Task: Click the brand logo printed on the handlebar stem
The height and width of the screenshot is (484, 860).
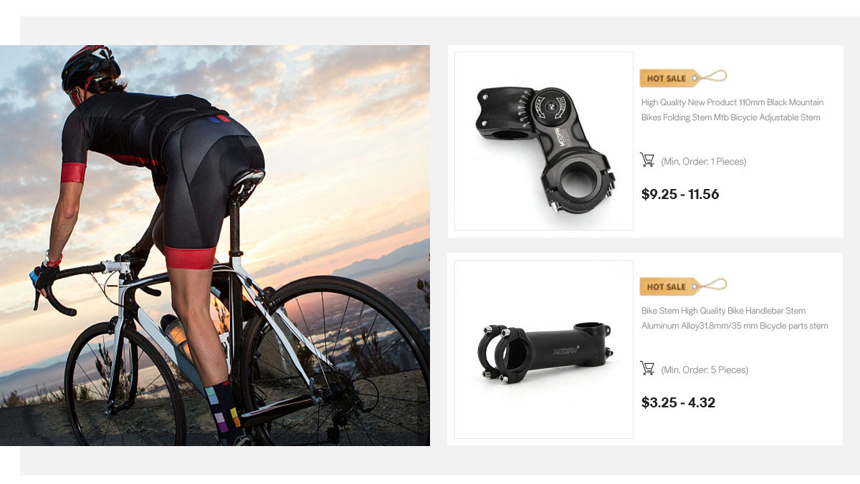Action: pyautogui.click(x=563, y=352)
